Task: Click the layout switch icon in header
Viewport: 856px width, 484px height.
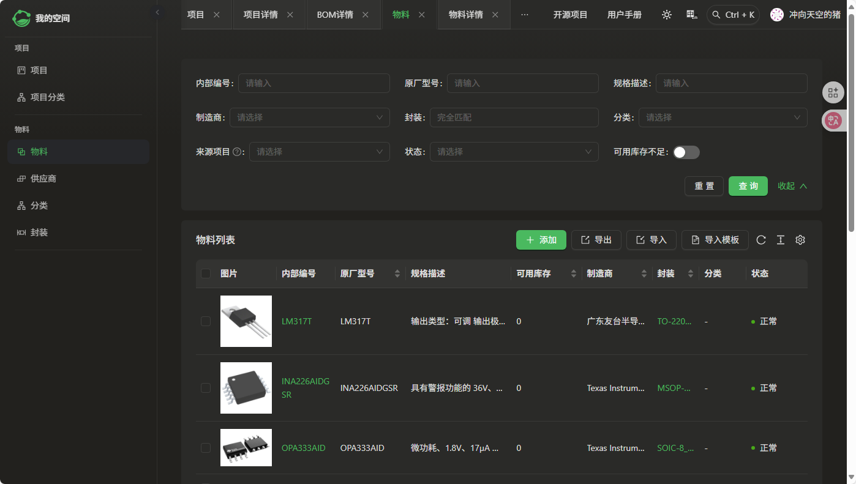Action: point(692,15)
